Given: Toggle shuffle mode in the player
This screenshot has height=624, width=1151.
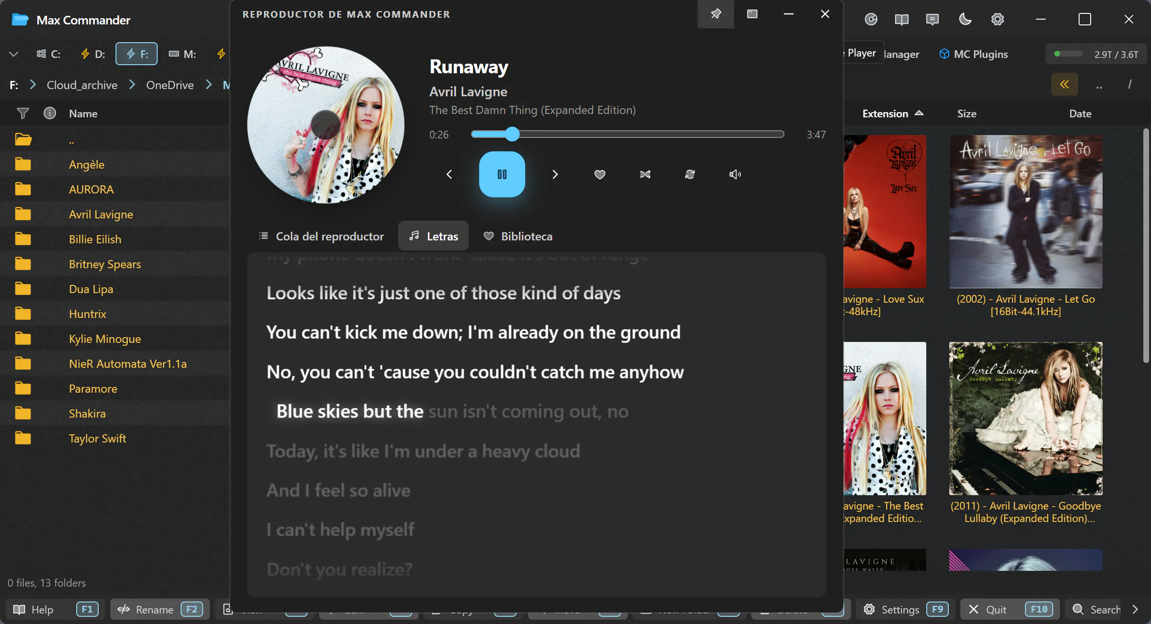Looking at the screenshot, I should (645, 174).
